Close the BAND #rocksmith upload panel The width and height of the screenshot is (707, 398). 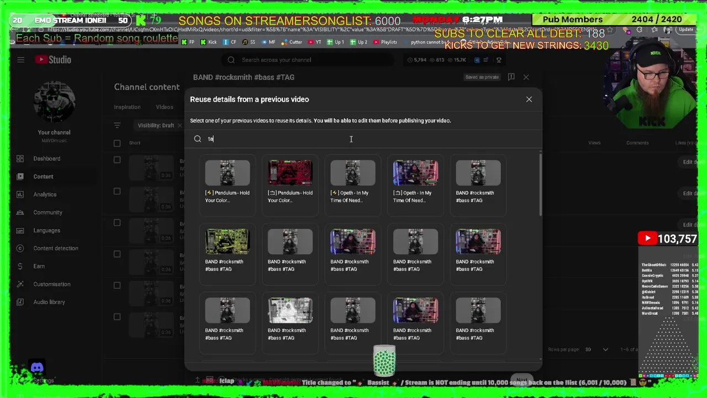pyautogui.click(x=526, y=77)
